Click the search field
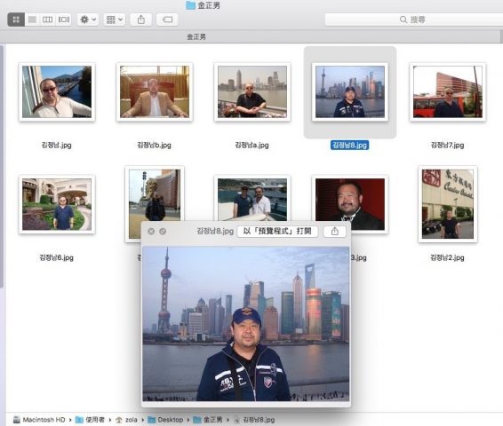This screenshot has width=503, height=426. [x=413, y=20]
